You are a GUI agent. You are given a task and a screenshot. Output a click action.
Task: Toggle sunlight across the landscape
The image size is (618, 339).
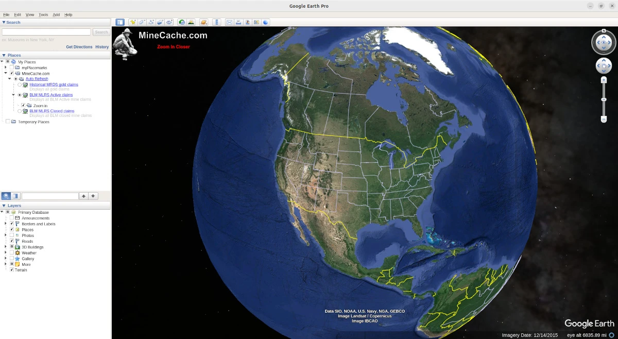(x=191, y=22)
